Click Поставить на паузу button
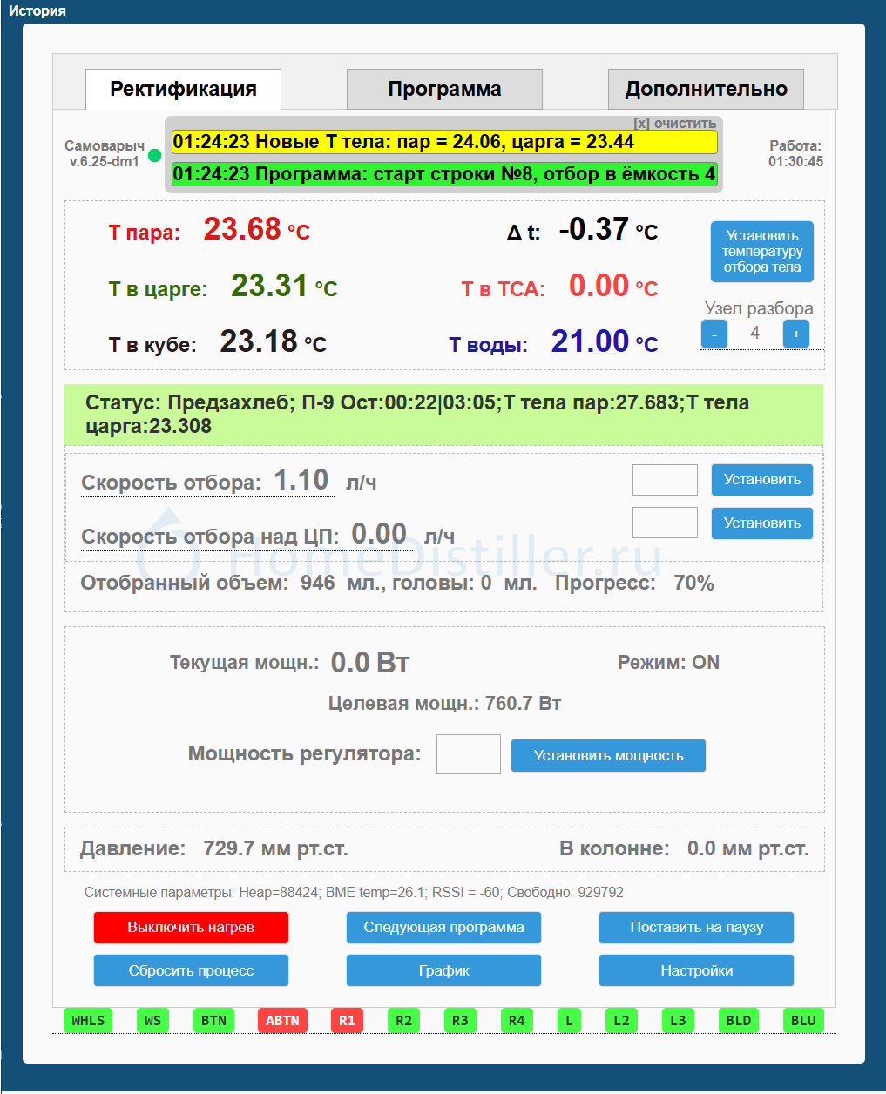The height and width of the screenshot is (1094, 886). [x=696, y=928]
